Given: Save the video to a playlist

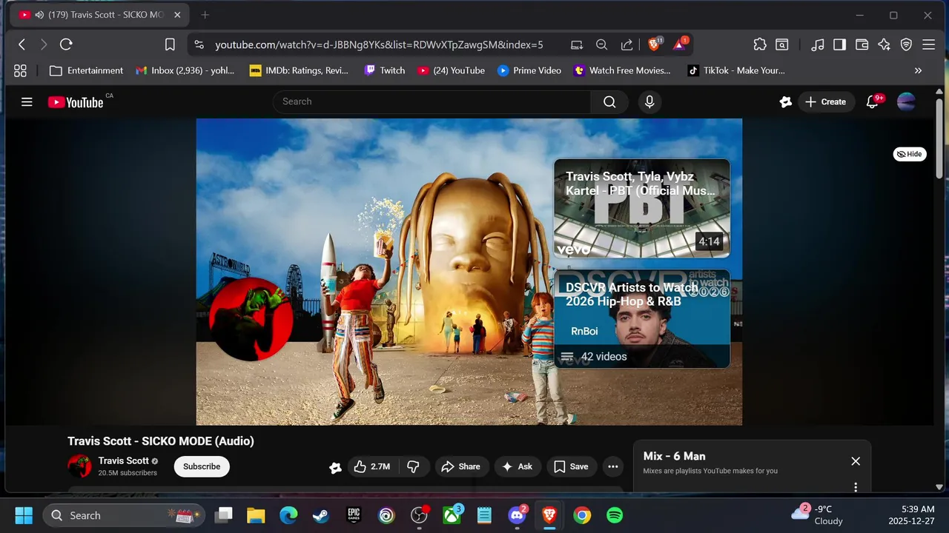Looking at the screenshot, I should [572, 466].
